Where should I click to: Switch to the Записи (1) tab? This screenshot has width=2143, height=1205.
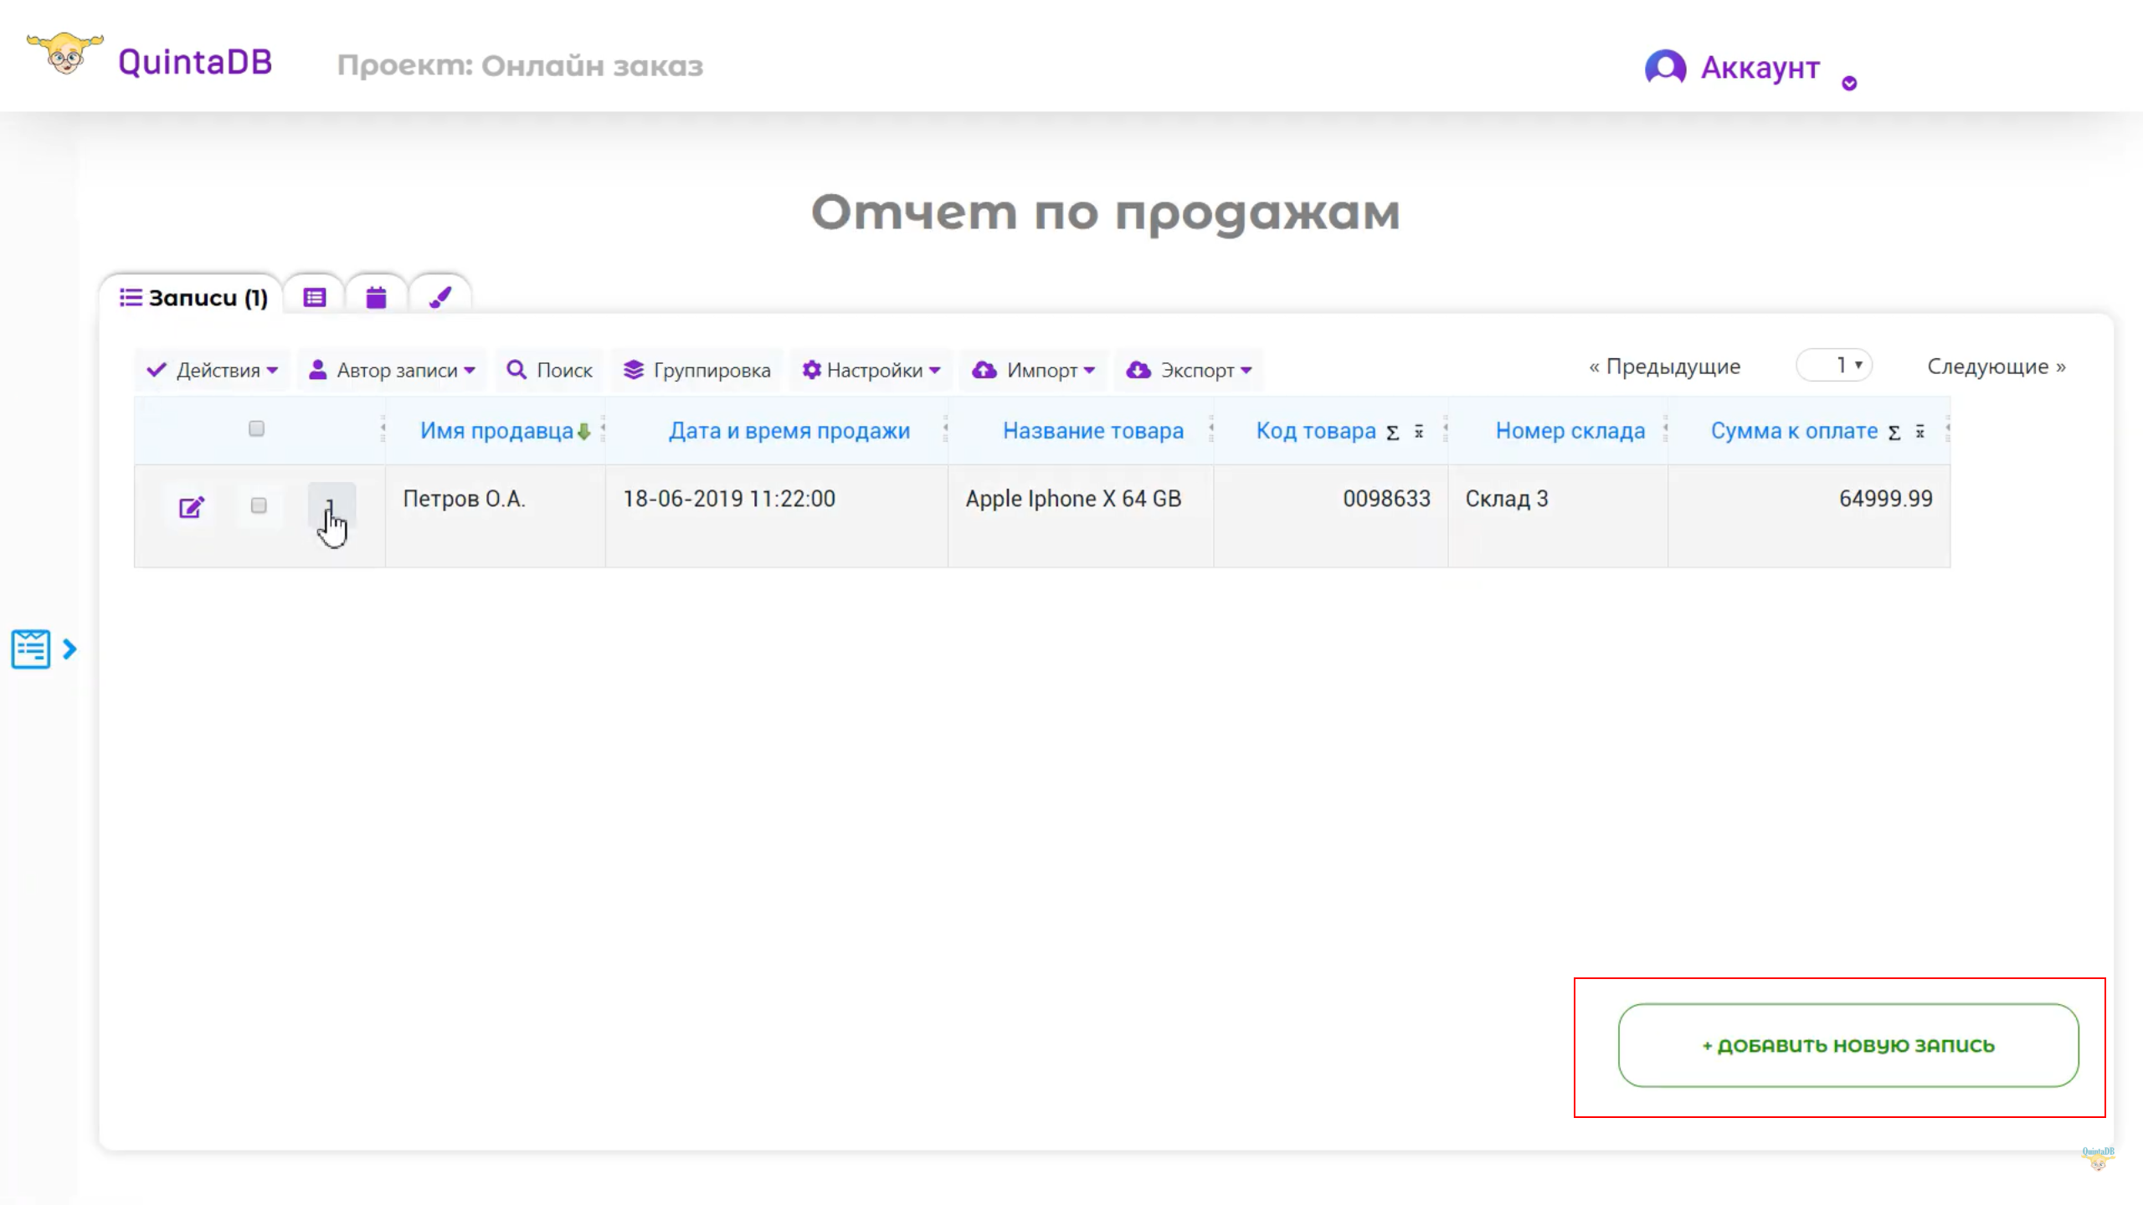193,298
